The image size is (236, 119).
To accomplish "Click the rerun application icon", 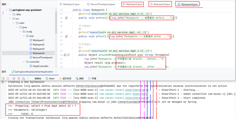I will pos(3,78).
